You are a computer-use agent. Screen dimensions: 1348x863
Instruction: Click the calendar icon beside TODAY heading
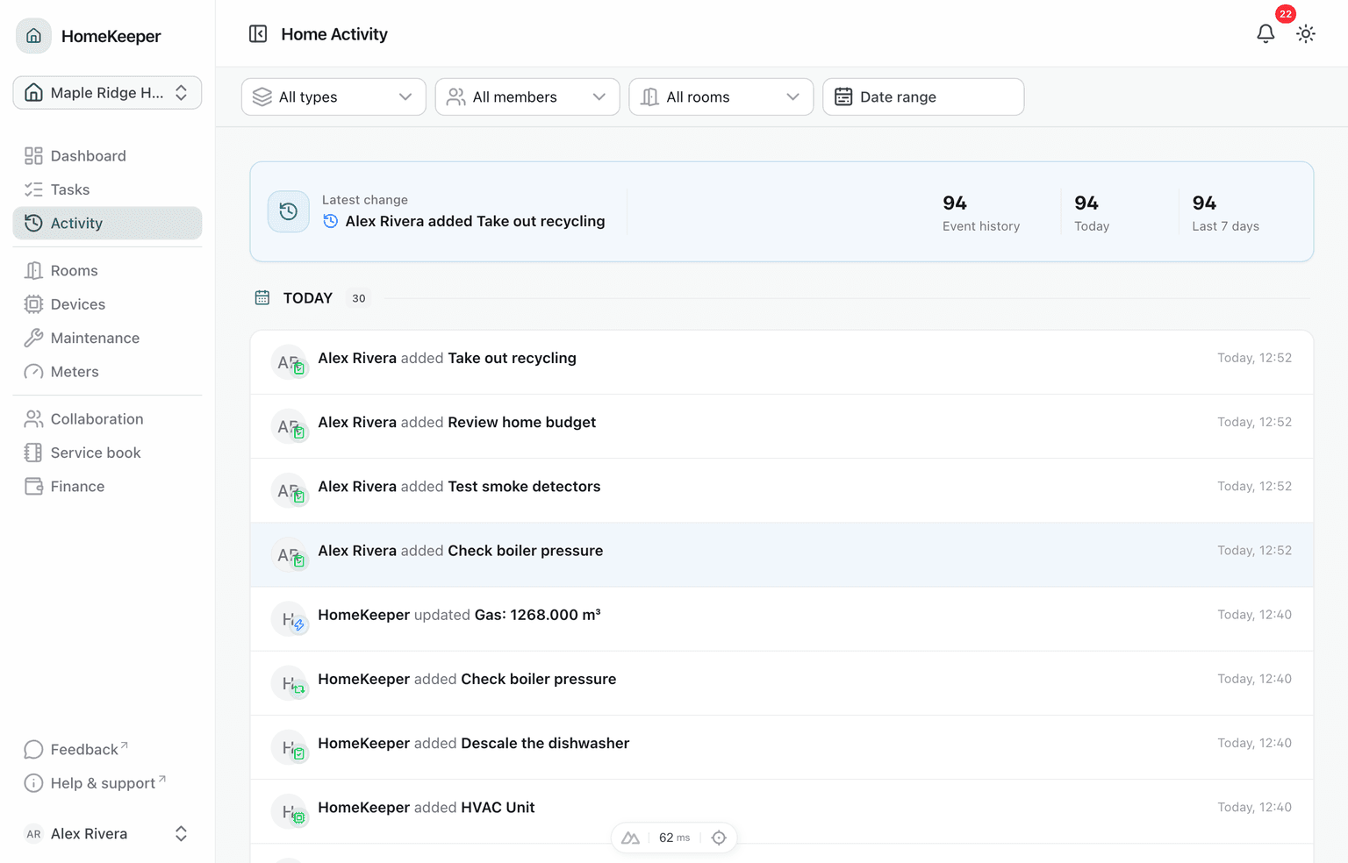point(262,298)
